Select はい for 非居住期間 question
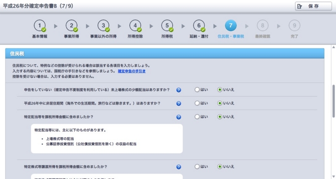336x179 pixels. 197,103
